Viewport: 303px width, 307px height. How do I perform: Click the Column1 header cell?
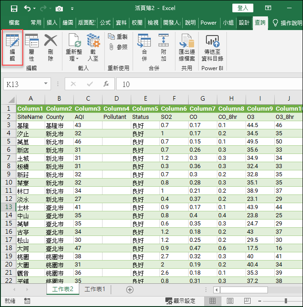(x=31, y=109)
